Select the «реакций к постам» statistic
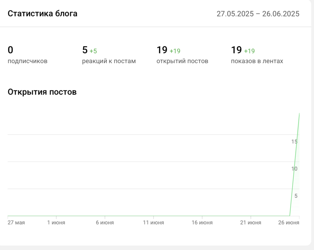Image resolution: width=314 pixels, height=250 pixels. point(109,61)
